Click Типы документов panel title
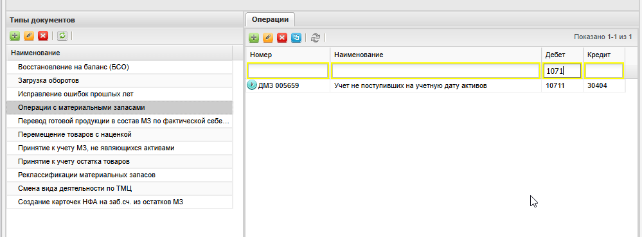 click(x=42, y=20)
